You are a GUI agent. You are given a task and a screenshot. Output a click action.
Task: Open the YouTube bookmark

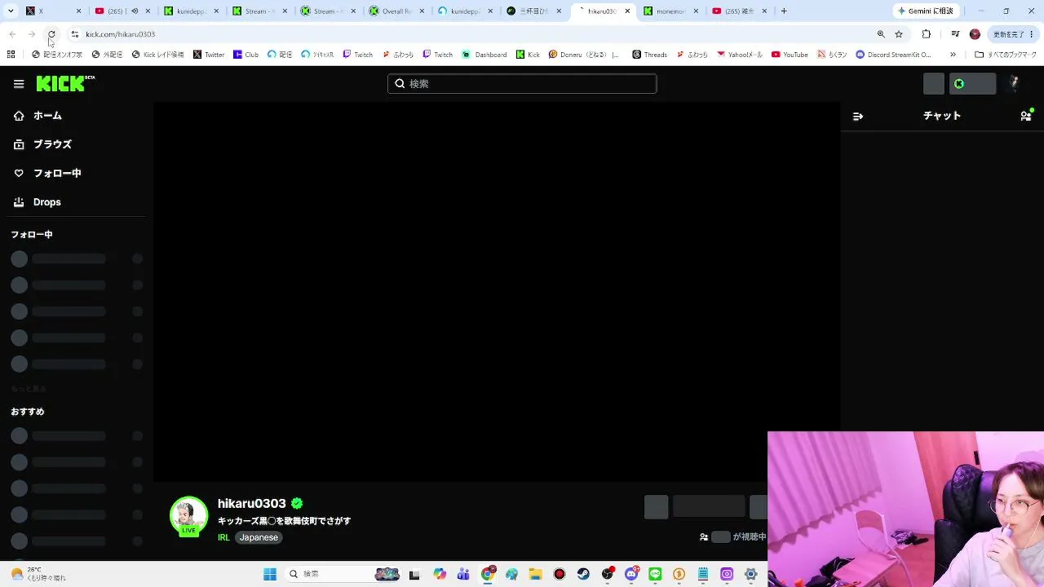pyautogui.click(x=790, y=55)
